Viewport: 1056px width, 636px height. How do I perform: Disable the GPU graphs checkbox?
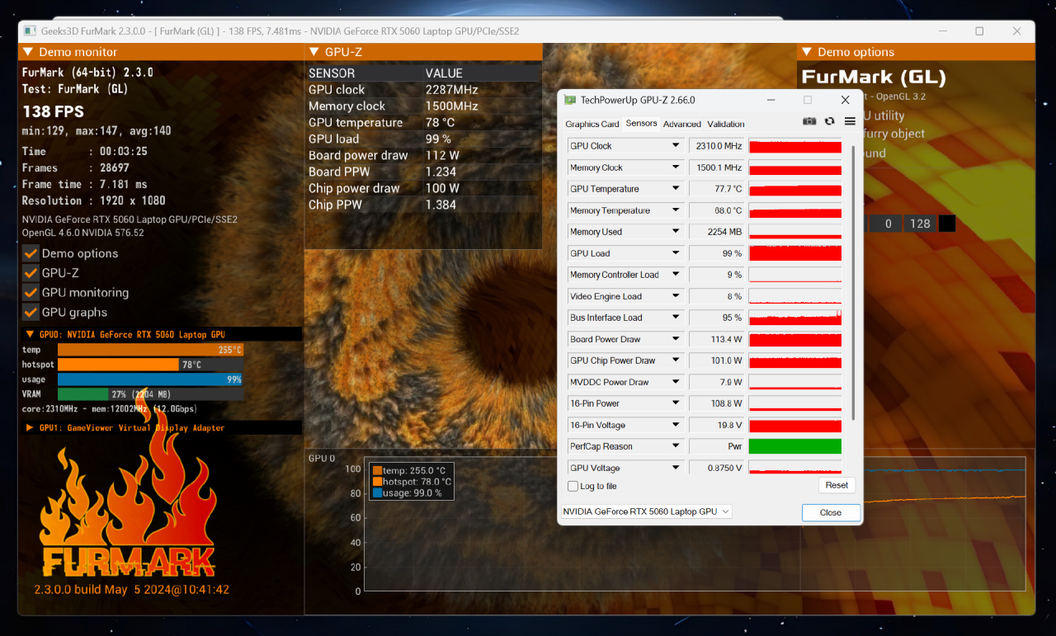(31, 313)
